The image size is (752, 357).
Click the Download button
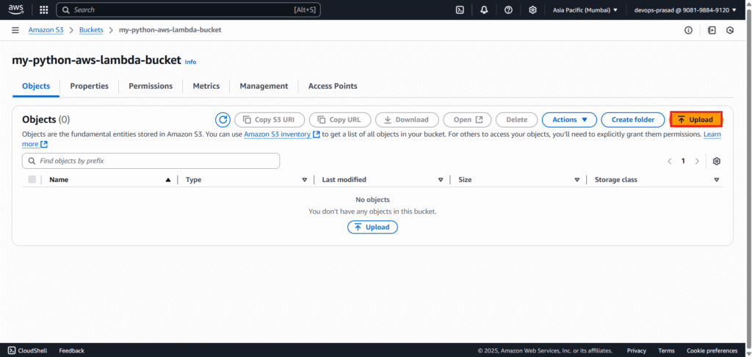point(407,120)
